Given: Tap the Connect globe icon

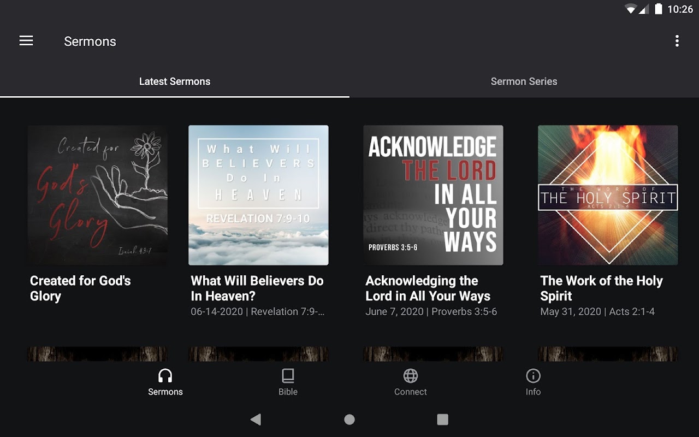Looking at the screenshot, I should tap(411, 376).
